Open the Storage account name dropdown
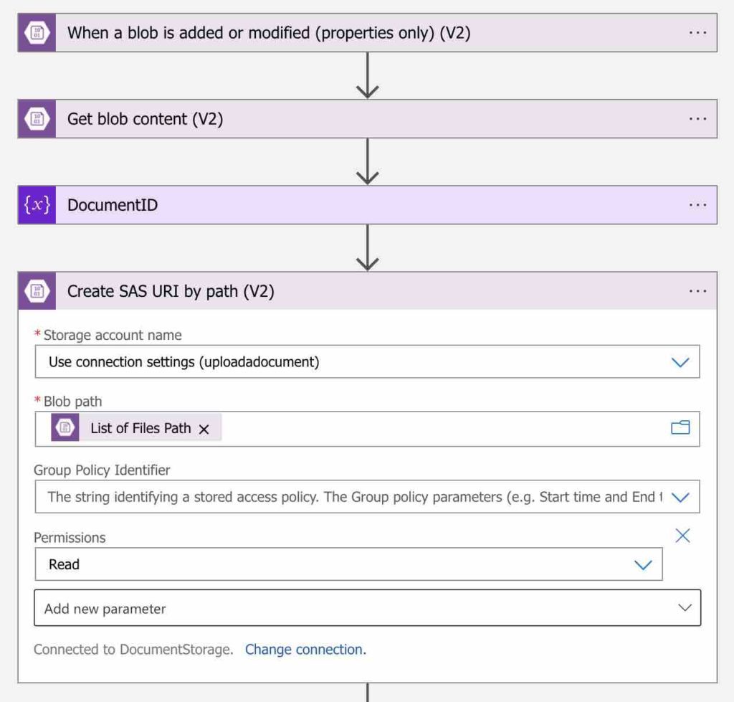The width and height of the screenshot is (734, 702). pos(682,361)
